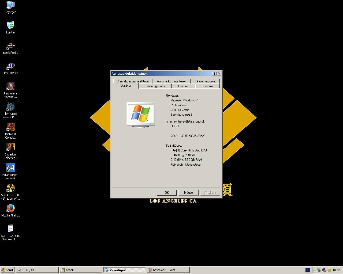Expand hidden system tray icons
This screenshot has width=343, height=274.
(315, 270)
